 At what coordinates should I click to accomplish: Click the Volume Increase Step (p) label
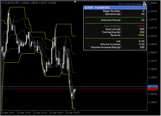(106, 47)
